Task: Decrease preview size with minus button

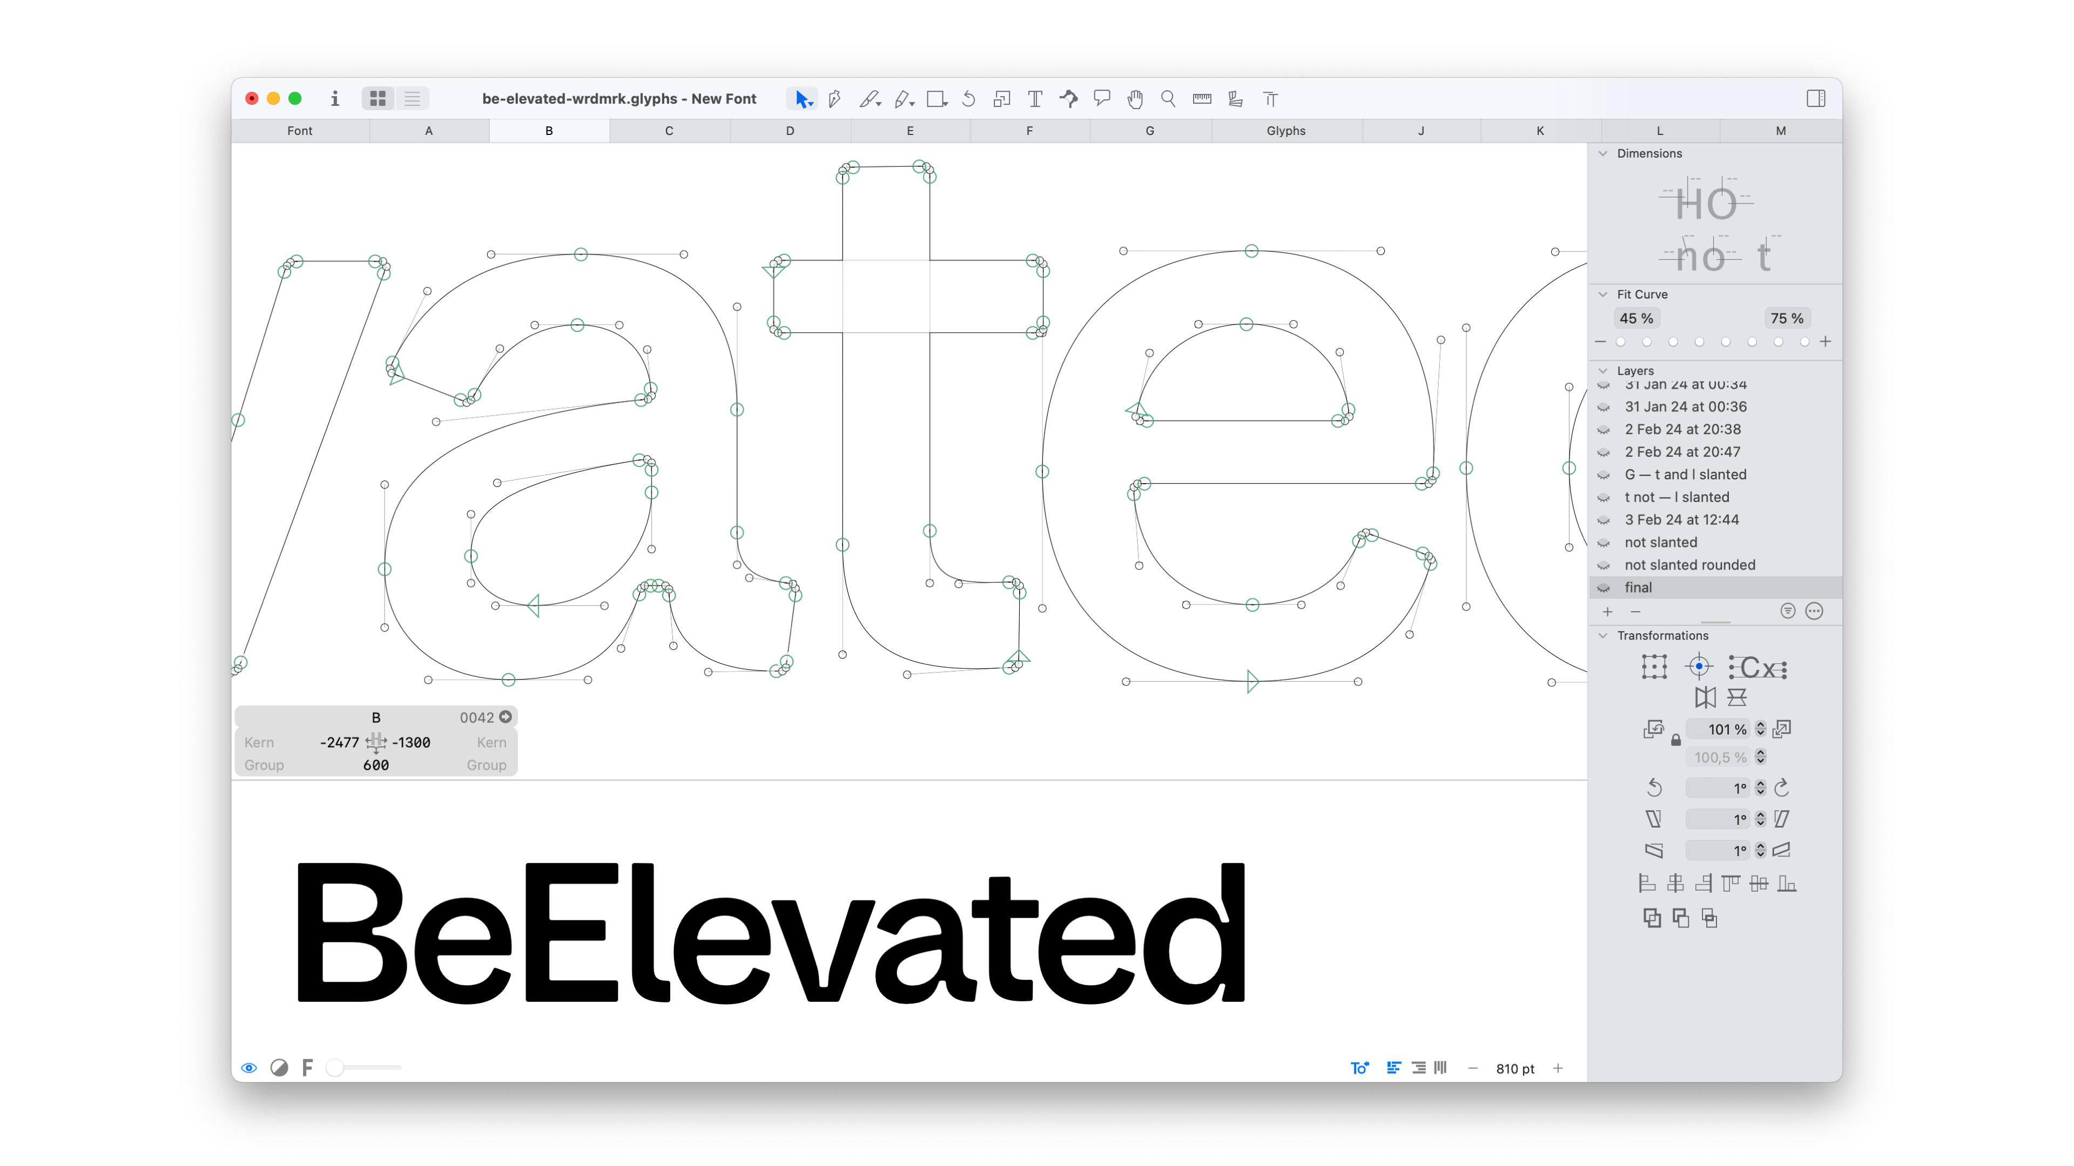Action: [x=1472, y=1069]
